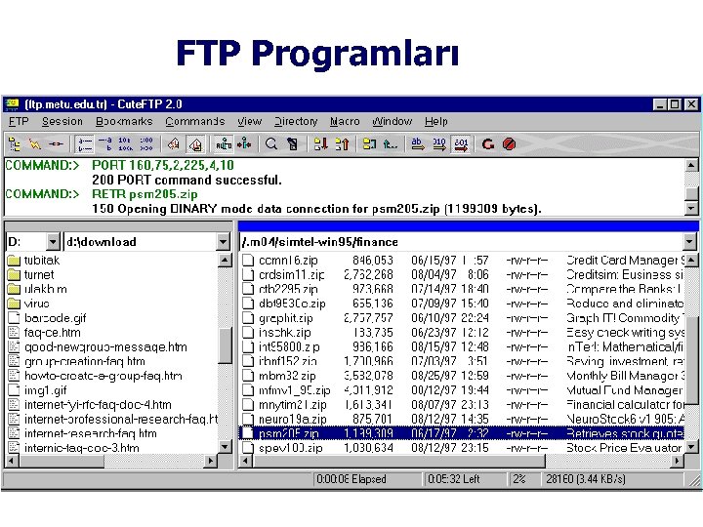Expand the remote path /.m04/simtel-win95/finance dropdown
Viewport: 703px width, 527px height.
point(689,242)
